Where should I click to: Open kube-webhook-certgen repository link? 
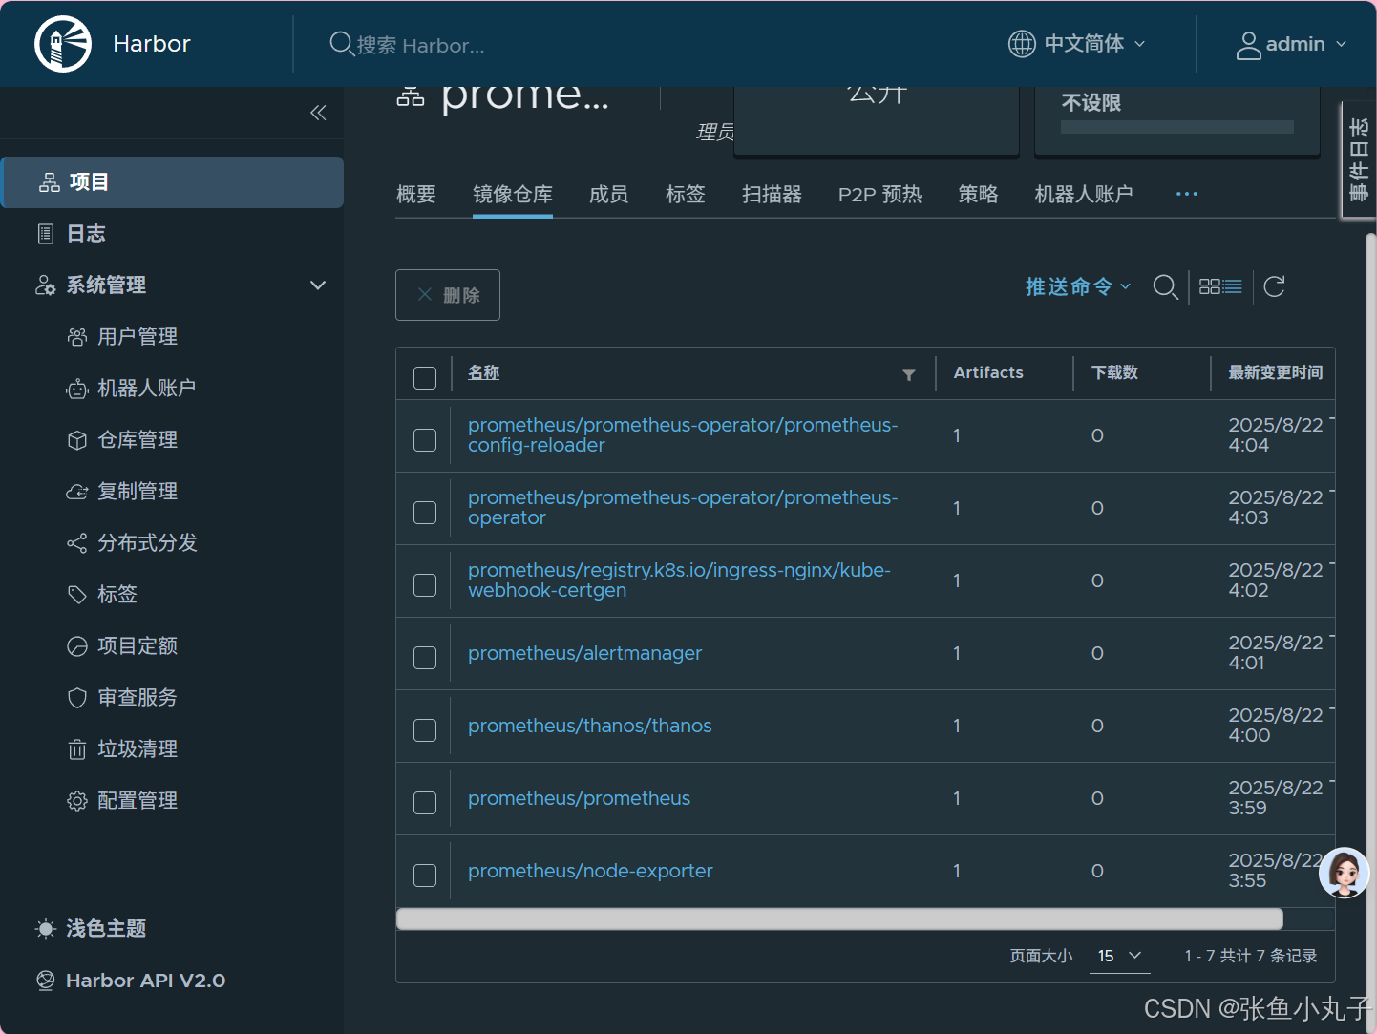[x=679, y=580]
